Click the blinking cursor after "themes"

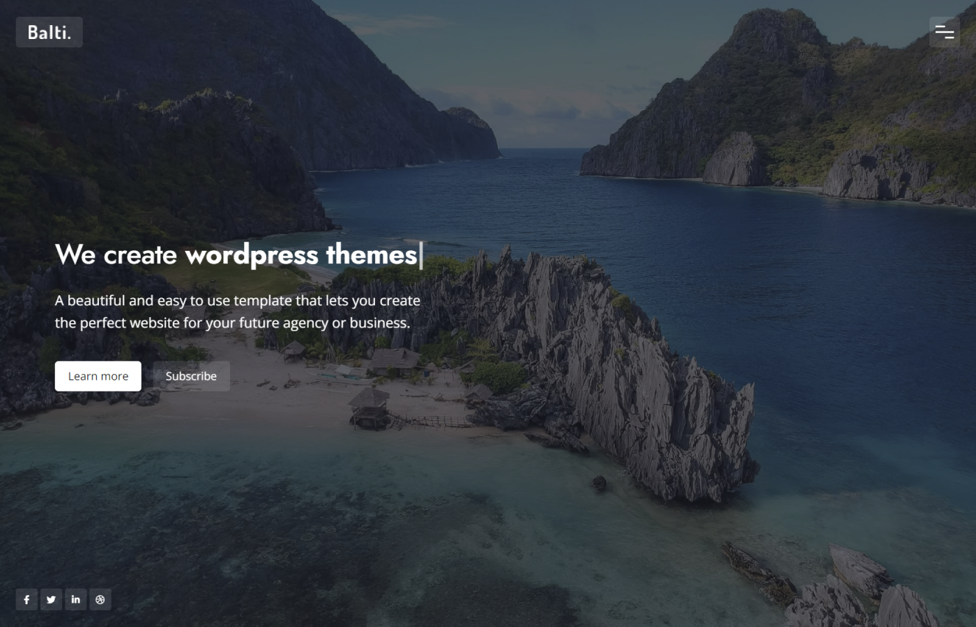coord(421,255)
